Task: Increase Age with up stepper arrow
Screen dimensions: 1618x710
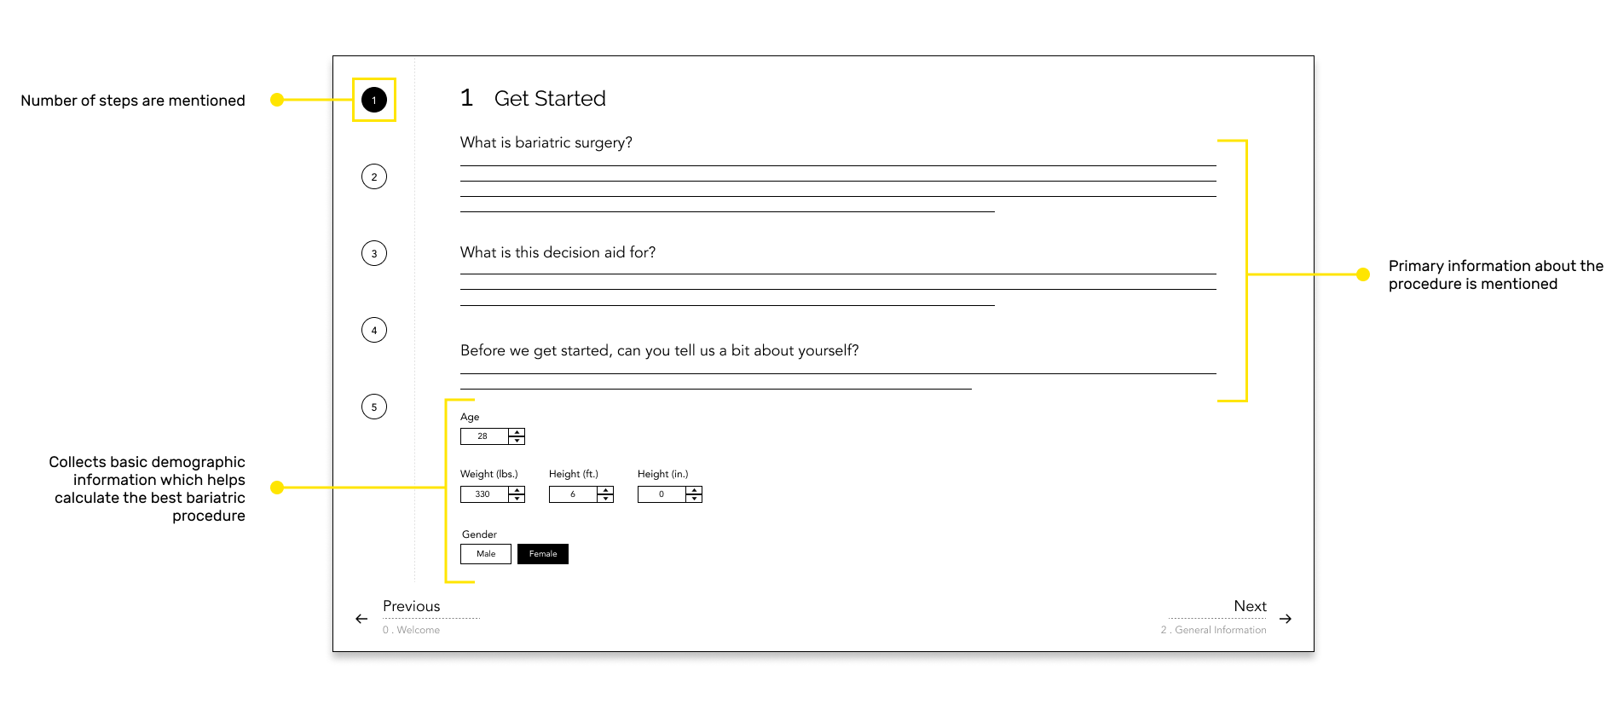Action: click(x=517, y=432)
